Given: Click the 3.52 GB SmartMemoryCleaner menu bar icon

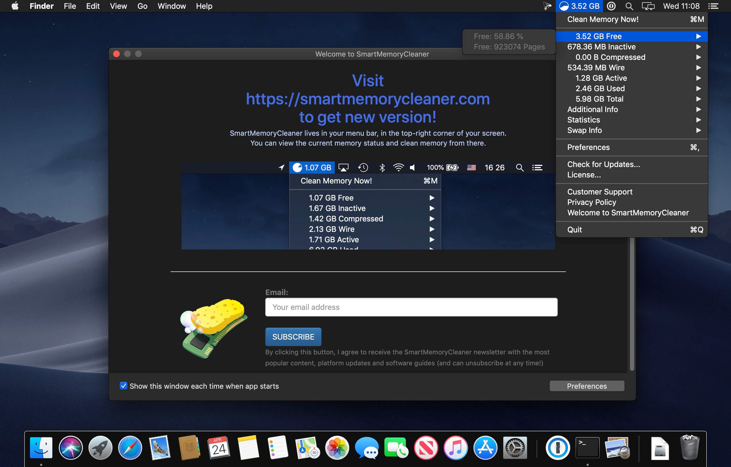Looking at the screenshot, I should [x=579, y=6].
